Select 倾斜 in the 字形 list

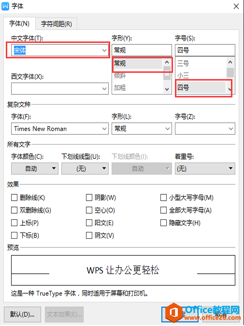pos(138,76)
